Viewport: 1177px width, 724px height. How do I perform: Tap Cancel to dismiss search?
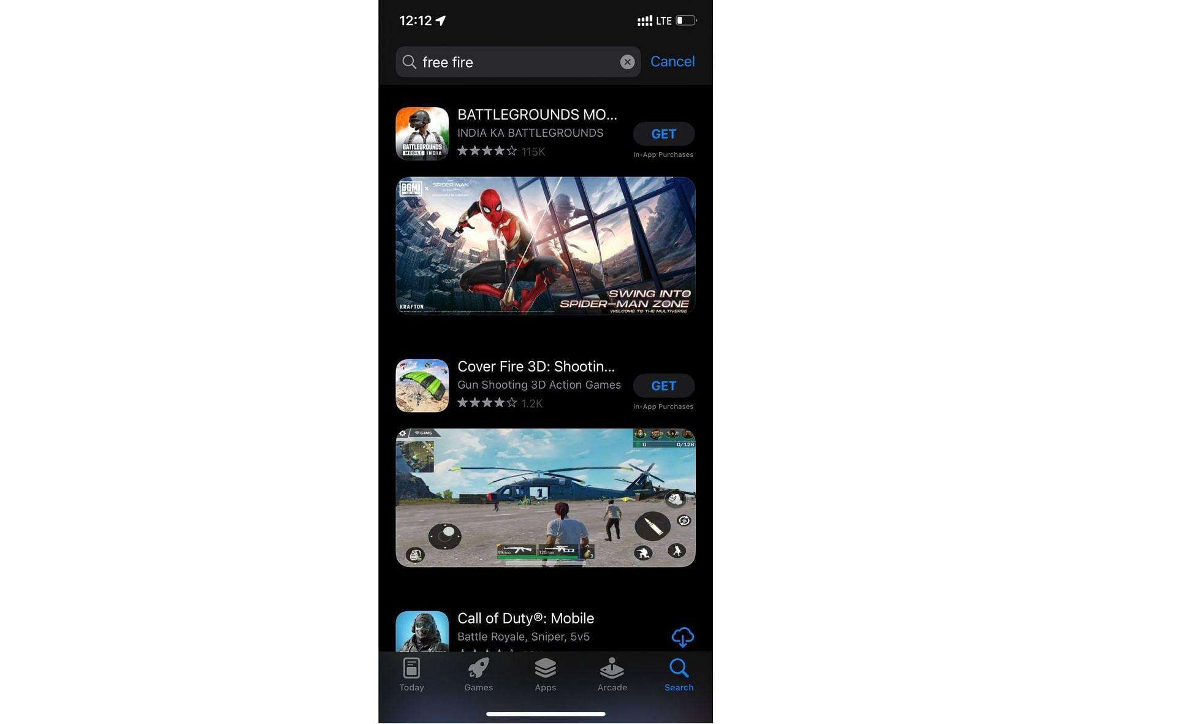672,61
